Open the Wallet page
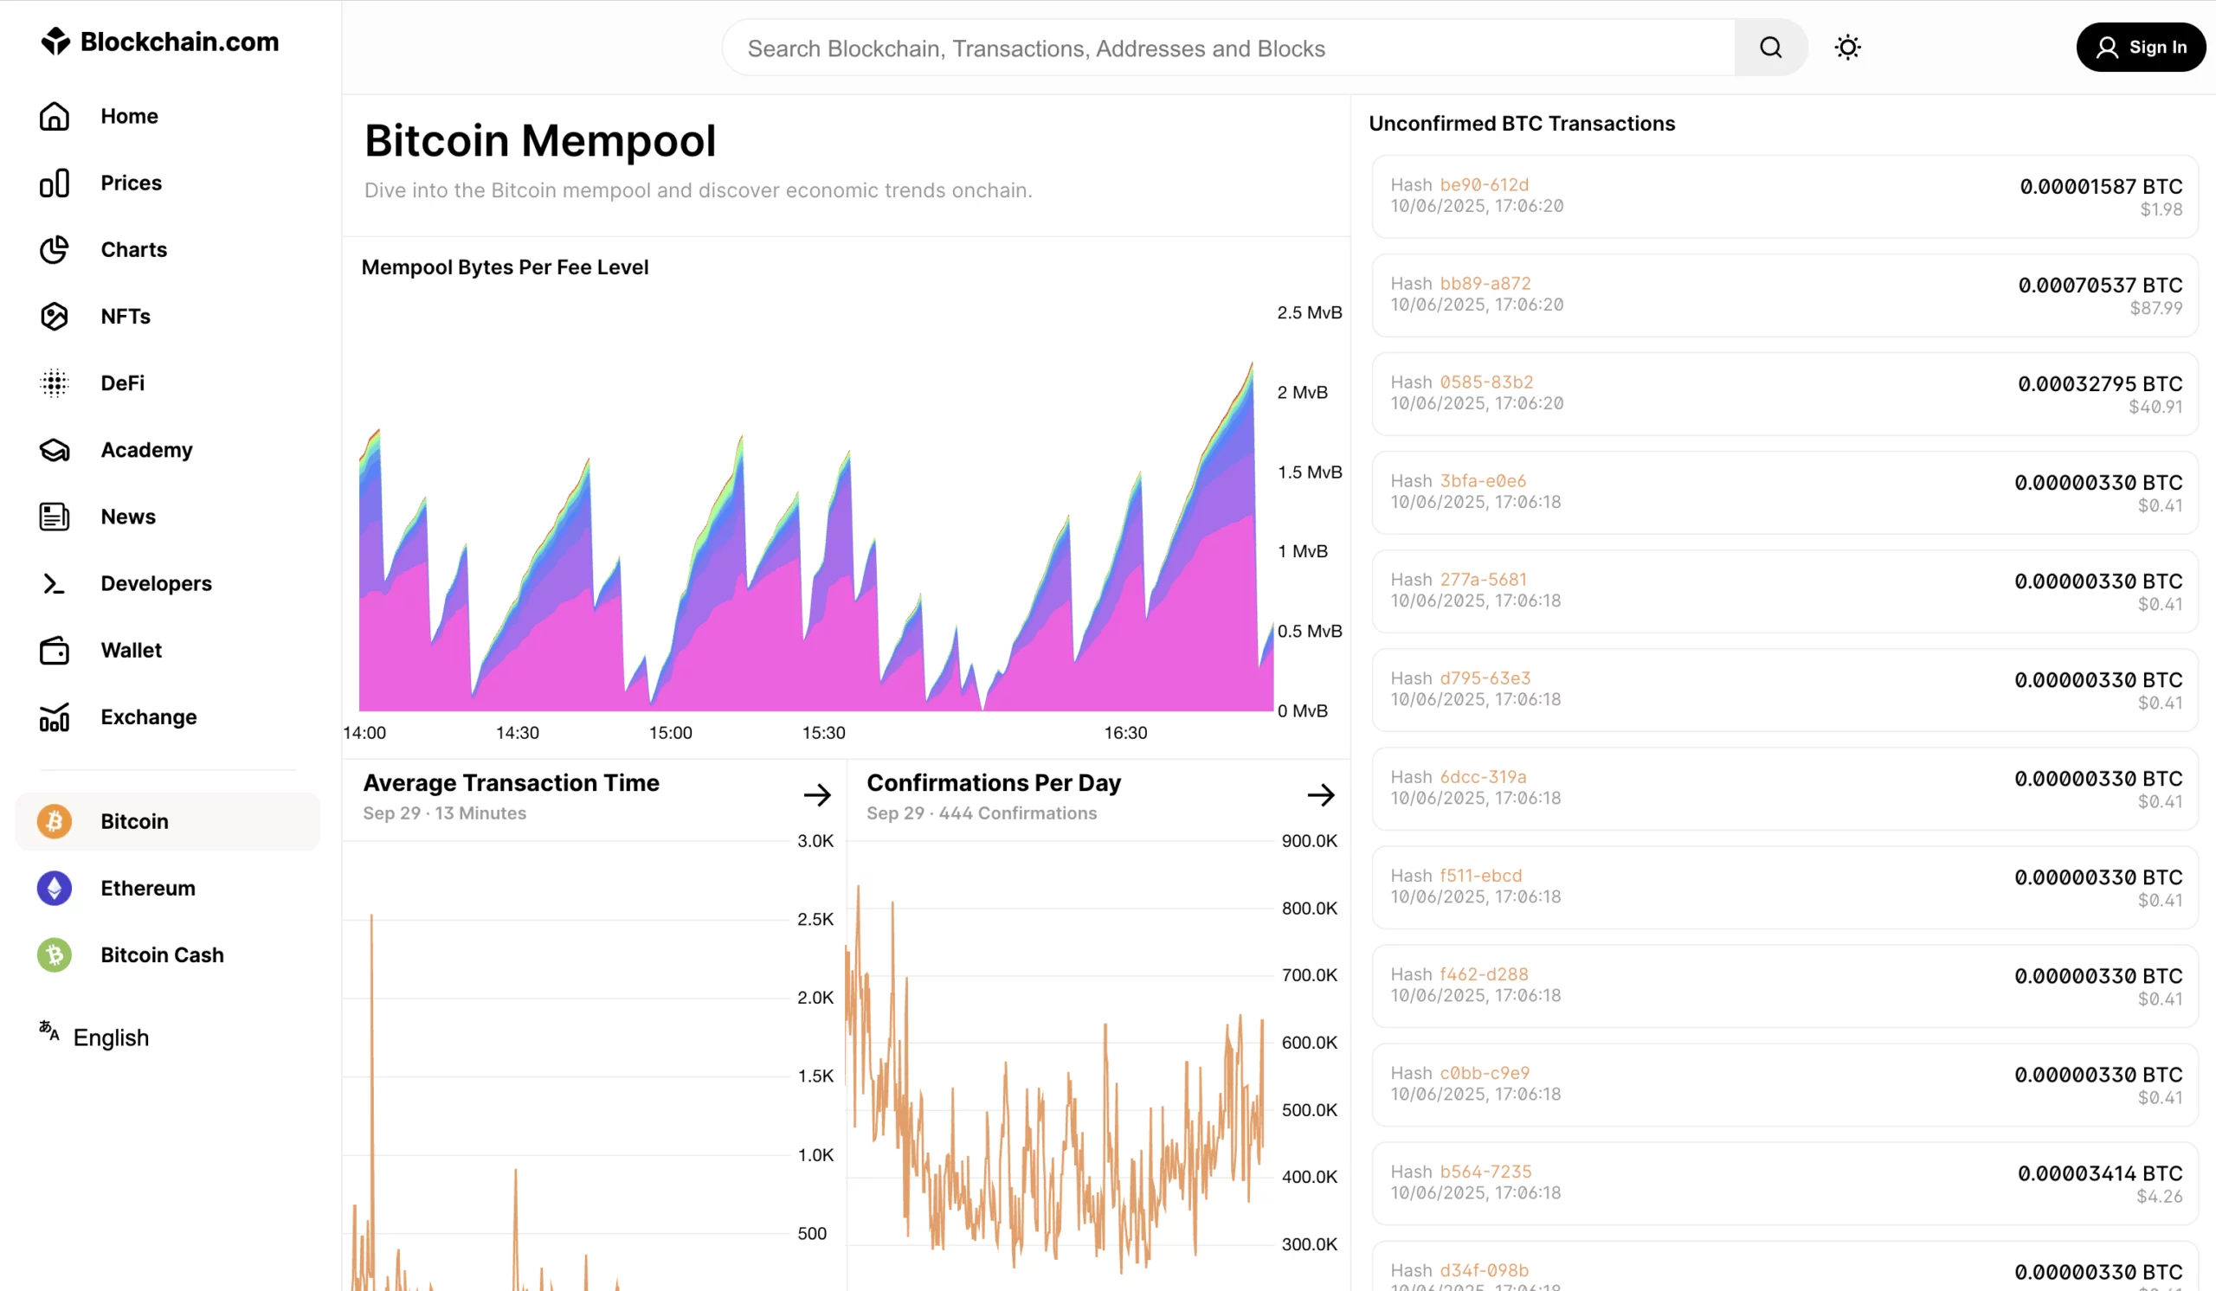Viewport: 2216px width, 1291px height. 131,651
